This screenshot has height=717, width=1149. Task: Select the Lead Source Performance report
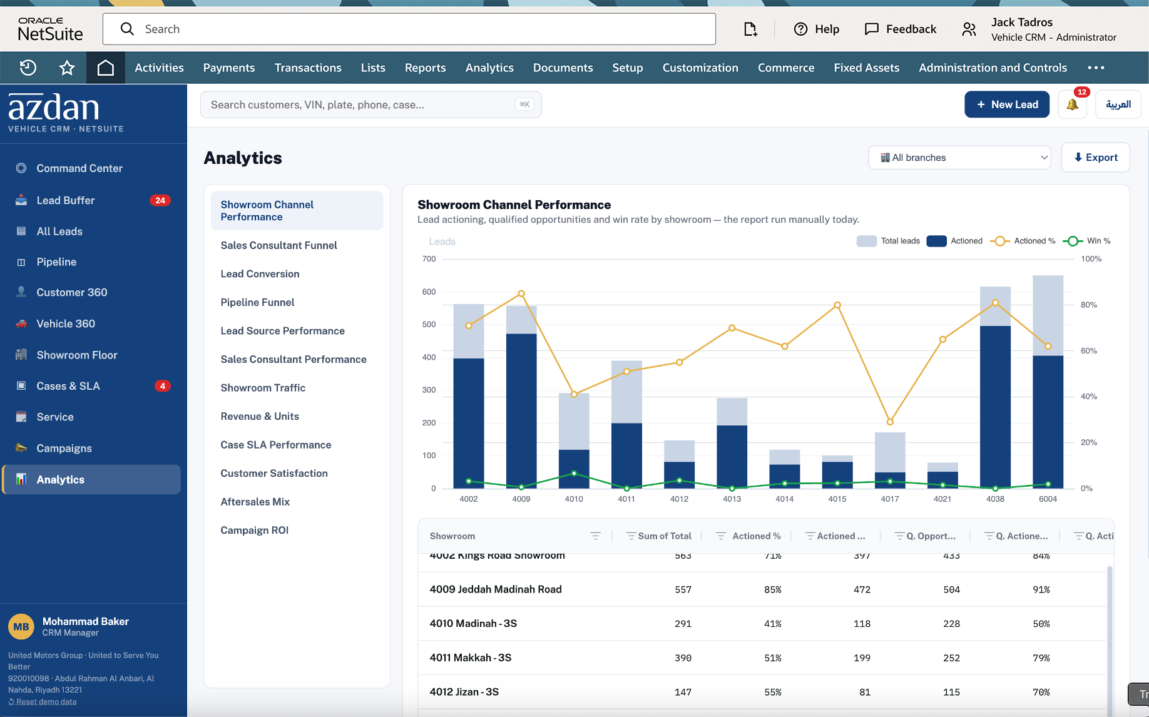coord(282,331)
